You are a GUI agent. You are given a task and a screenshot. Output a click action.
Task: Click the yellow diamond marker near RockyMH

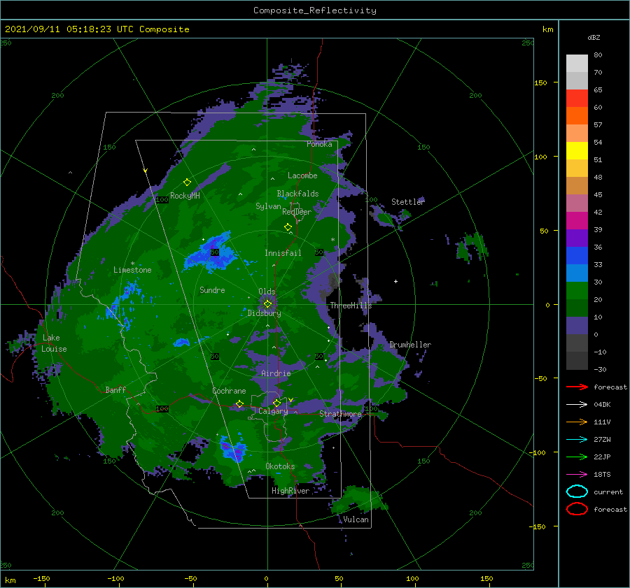click(187, 182)
